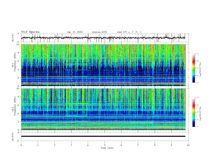The width and height of the screenshot is (212, 163).
Task: Click the "VLF Spectra" title text
Action: point(30,32)
